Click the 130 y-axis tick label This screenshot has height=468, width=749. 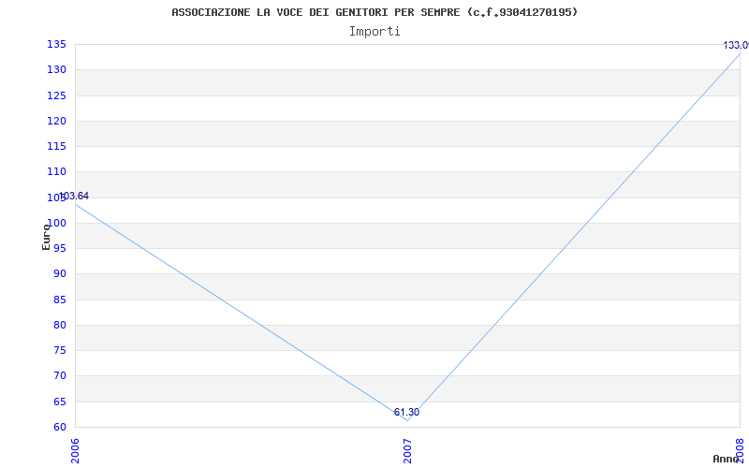[x=56, y=69]
